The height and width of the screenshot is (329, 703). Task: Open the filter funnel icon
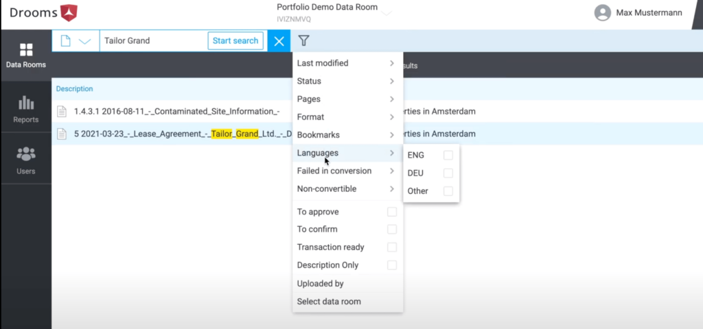(303, 40)
